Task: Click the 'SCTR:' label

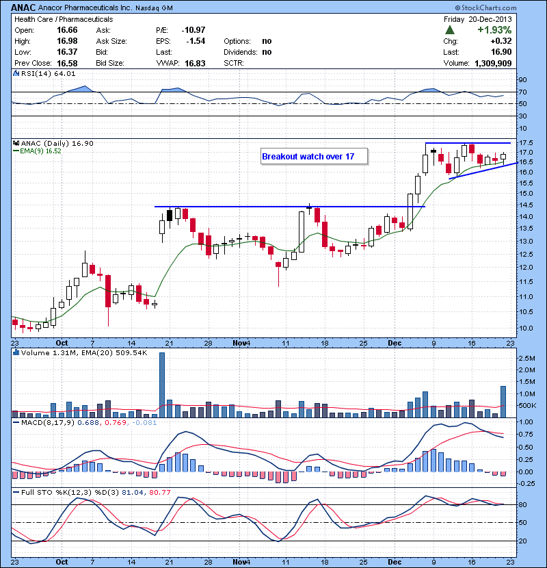Action: coord(234,63)
